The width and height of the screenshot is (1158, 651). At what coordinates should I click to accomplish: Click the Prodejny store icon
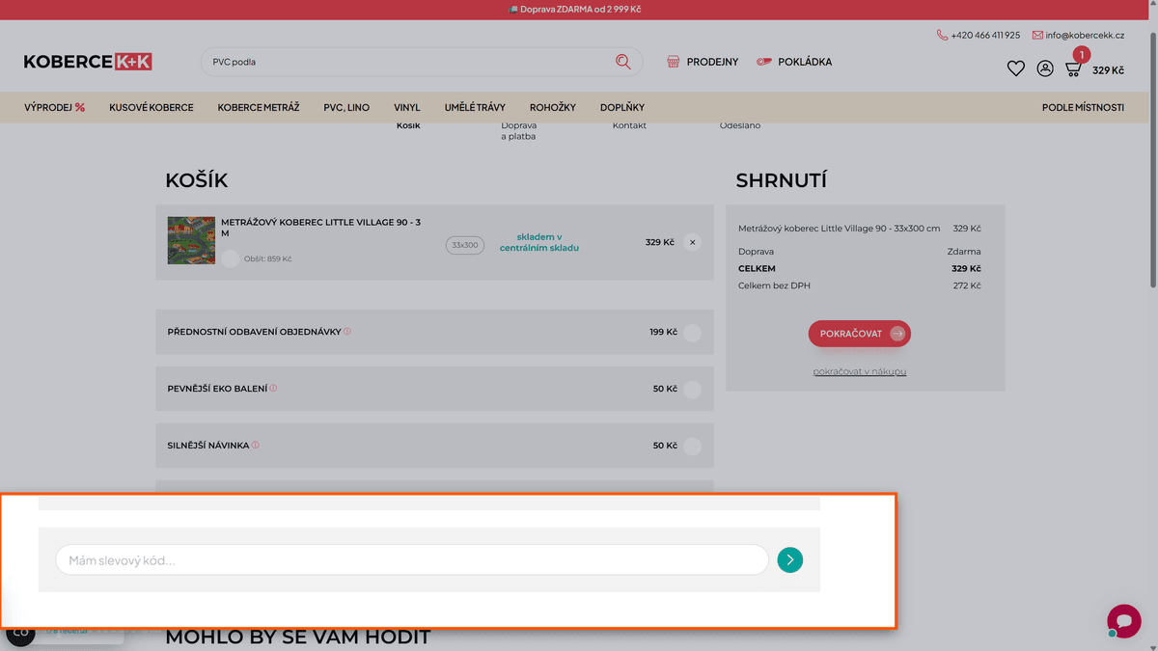(x=674, y=62)
